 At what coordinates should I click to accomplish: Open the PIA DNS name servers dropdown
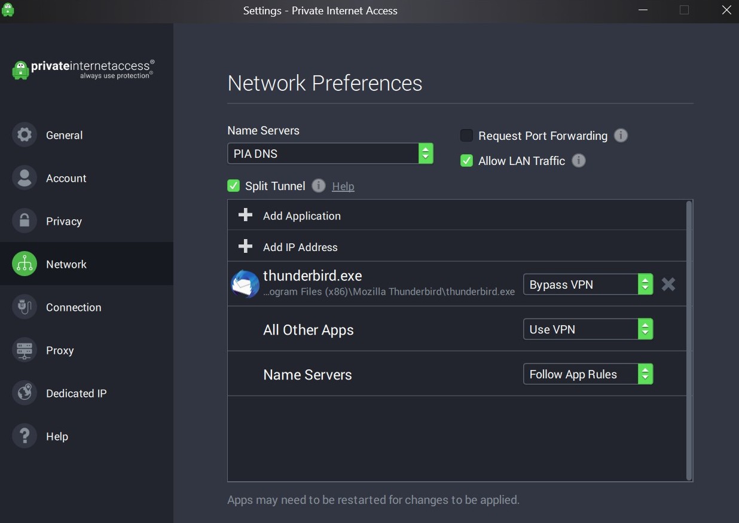(329, 154)
